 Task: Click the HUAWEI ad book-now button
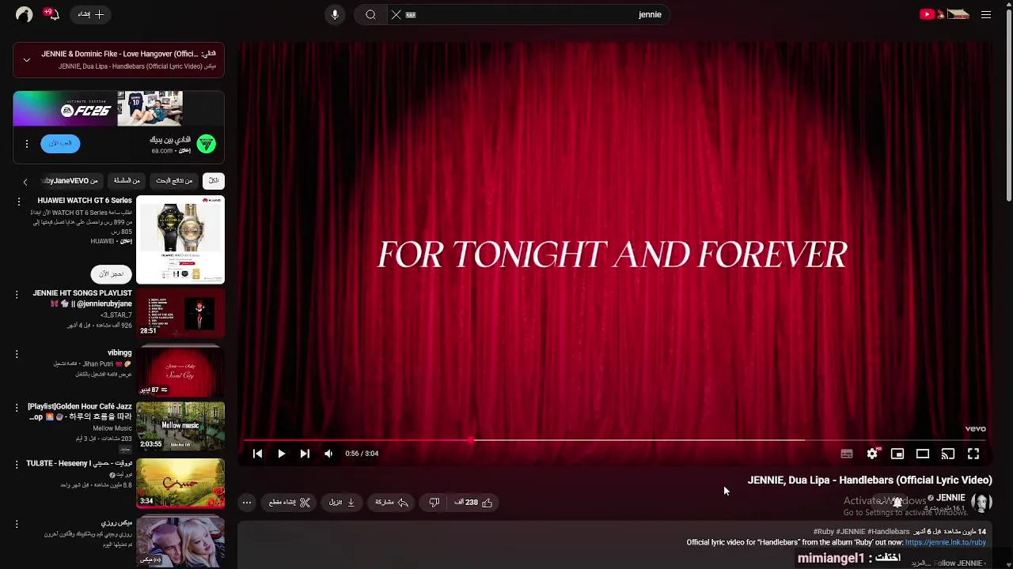[x=111, y=273]
